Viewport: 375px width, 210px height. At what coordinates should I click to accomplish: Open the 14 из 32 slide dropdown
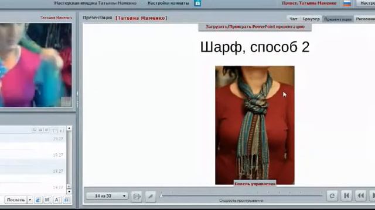click(107, 196)
